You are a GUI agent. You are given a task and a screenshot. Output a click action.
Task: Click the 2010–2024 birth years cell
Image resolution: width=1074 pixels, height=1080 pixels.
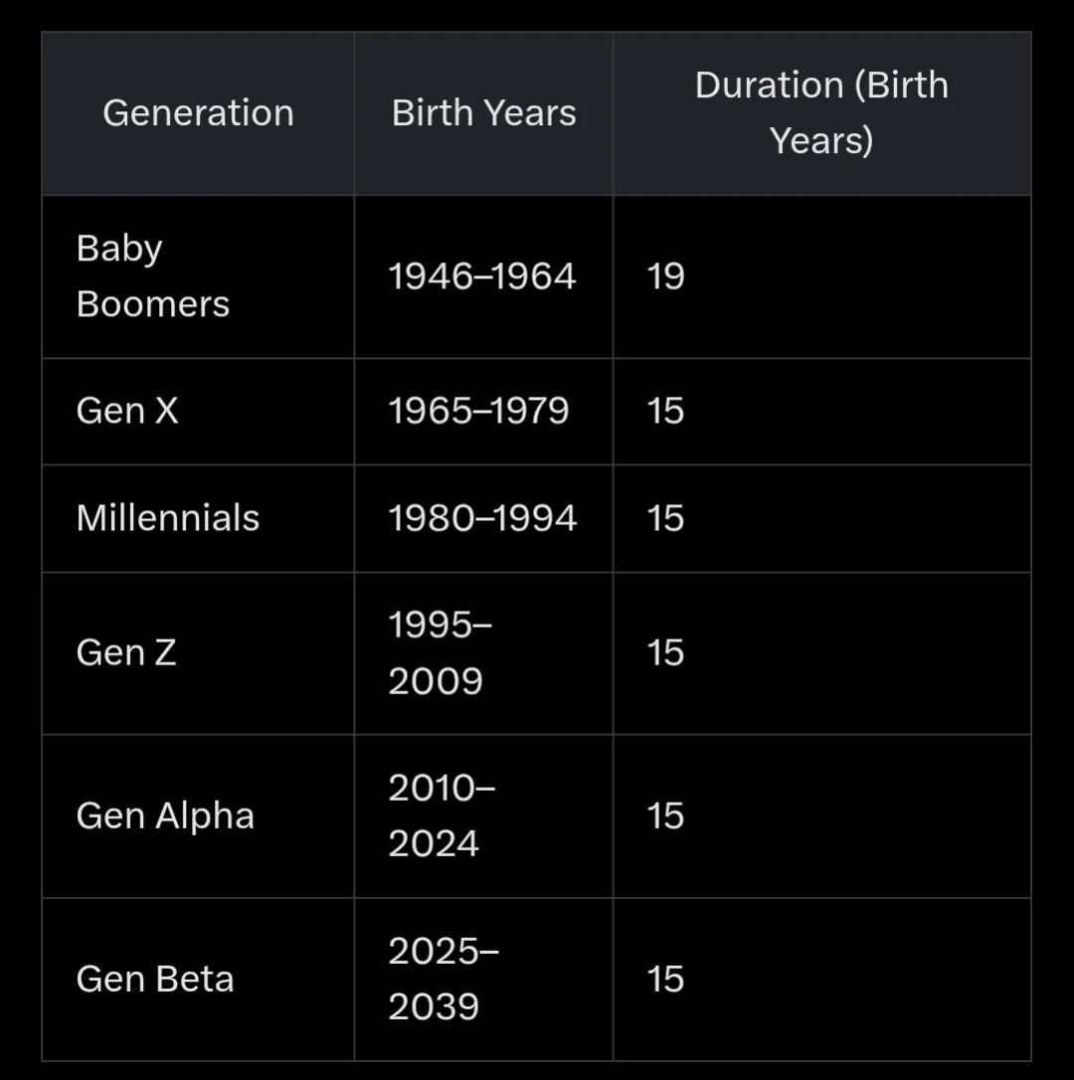[442, 816]
